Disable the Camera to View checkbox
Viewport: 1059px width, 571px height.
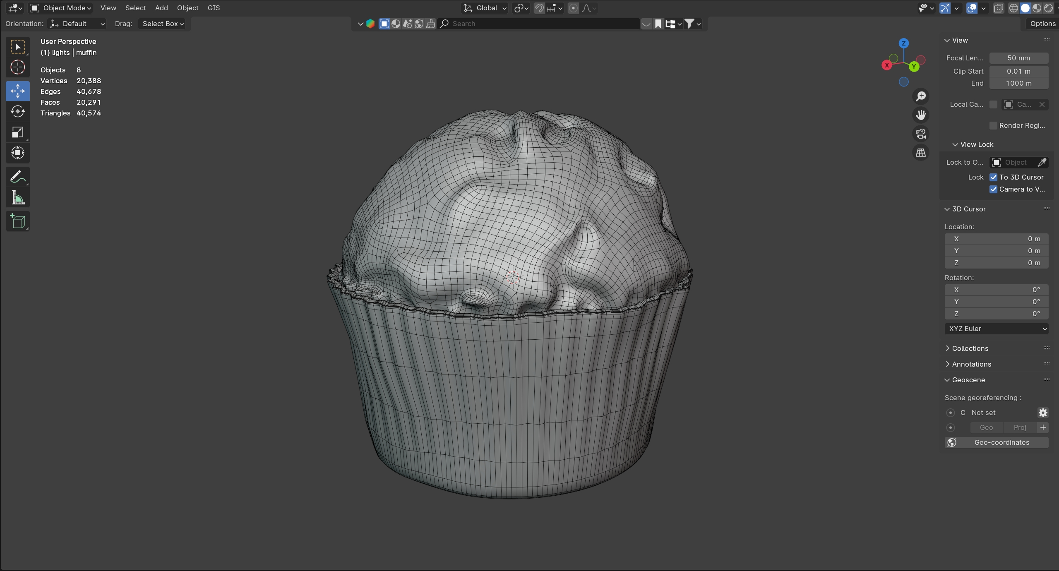(993, 189)
